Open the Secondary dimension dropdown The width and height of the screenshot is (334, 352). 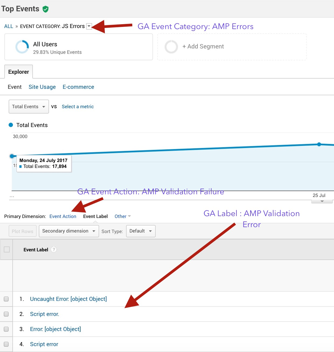[x=69, y=231]
